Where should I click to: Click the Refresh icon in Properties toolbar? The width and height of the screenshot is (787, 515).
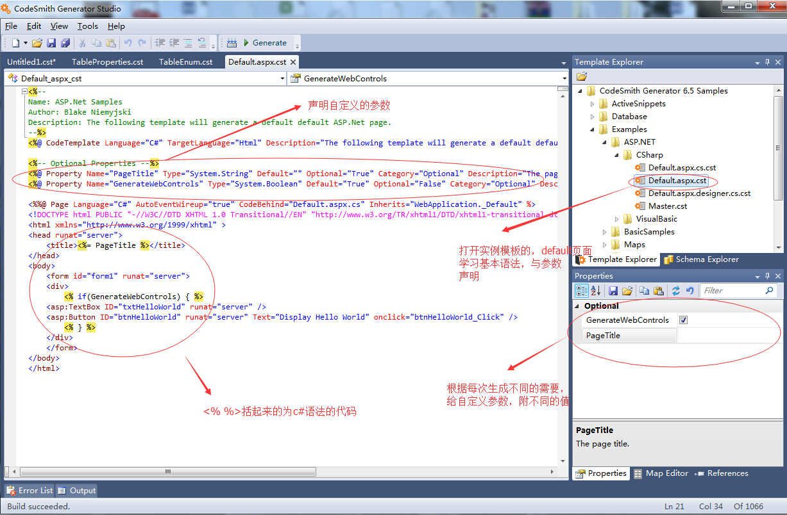(x=675, y=291)
